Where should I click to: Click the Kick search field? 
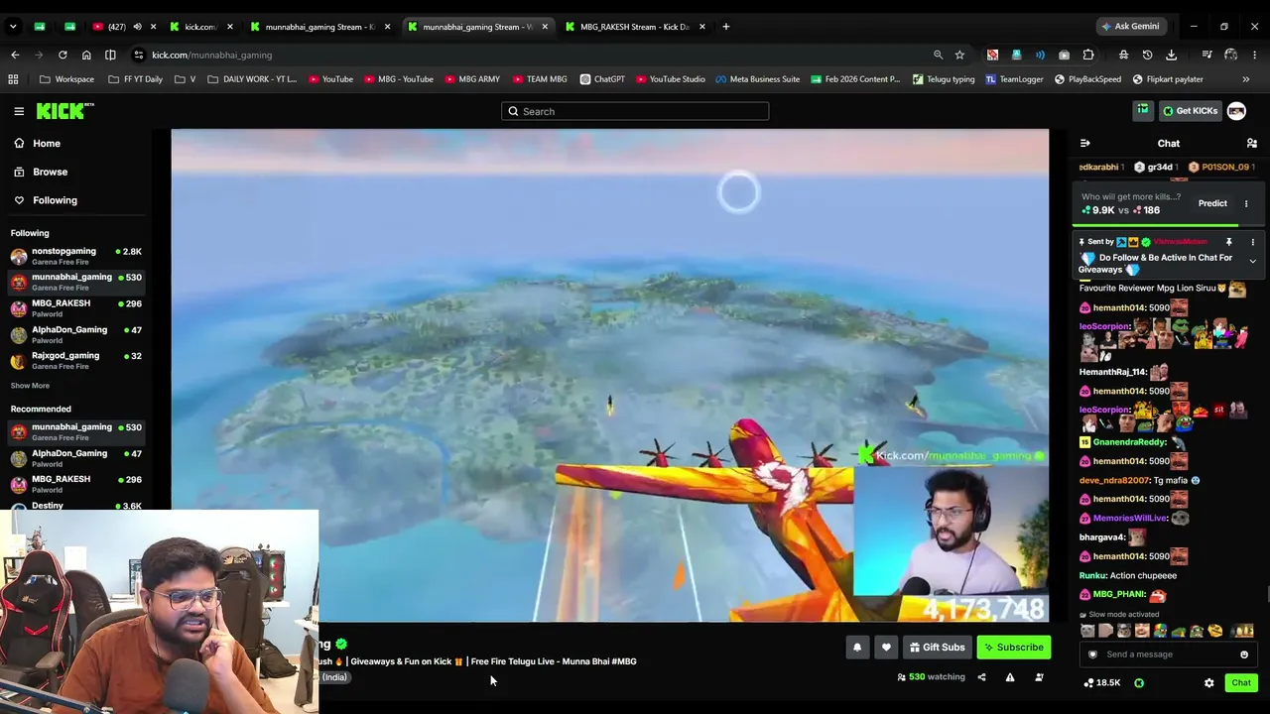coord(635,111)
